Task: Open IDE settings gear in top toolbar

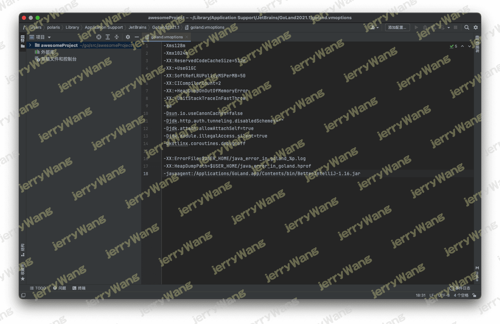Action: [x=476, y=27]
